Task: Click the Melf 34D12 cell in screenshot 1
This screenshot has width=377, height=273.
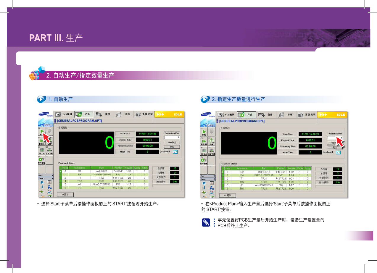Action: [x=101, y=171]
